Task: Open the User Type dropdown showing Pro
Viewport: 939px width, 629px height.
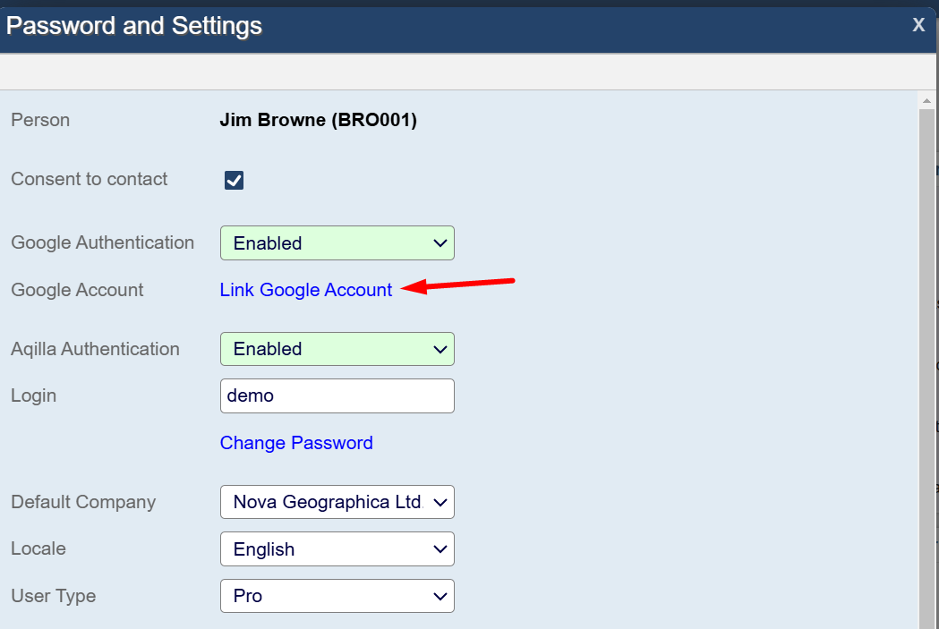Action: tap(337, 596)
